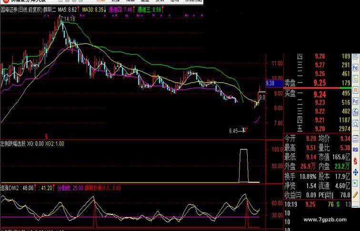
Task: Click the blue four-way move arrows icon
Action: point(355,172)
